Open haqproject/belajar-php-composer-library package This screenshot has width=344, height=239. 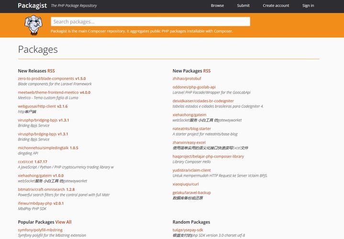coord(208,156)
